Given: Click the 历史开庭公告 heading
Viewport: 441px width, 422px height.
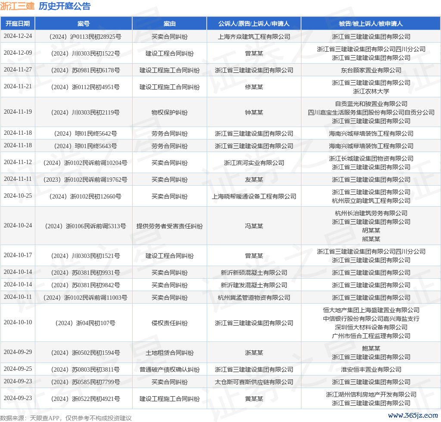Looking at the screenshot, I should (65, 6).
